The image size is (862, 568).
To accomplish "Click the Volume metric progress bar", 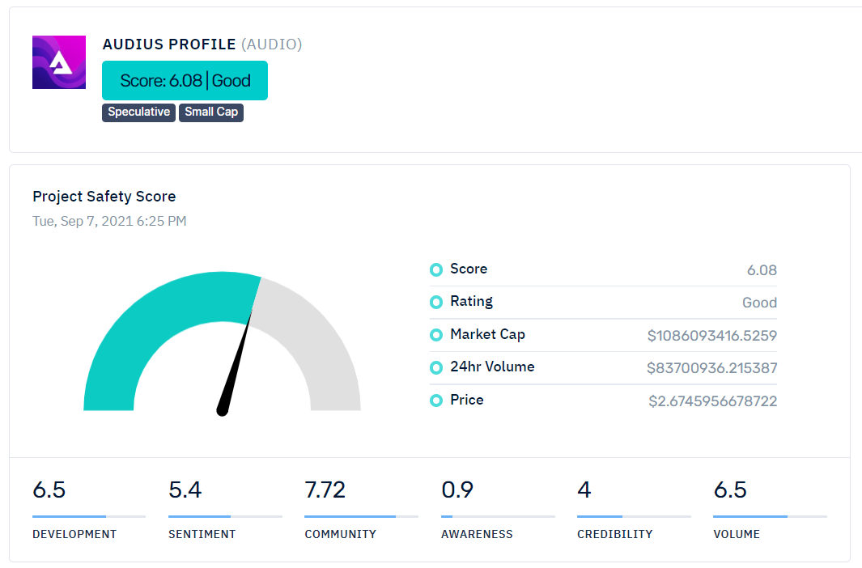I will [771, 516].
